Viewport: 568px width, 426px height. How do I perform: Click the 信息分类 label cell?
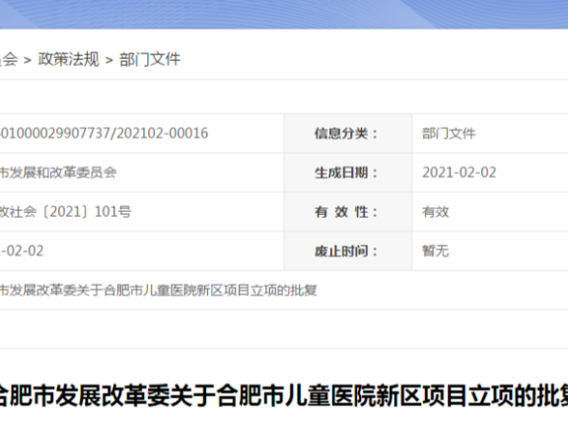(x=348, y=134)
